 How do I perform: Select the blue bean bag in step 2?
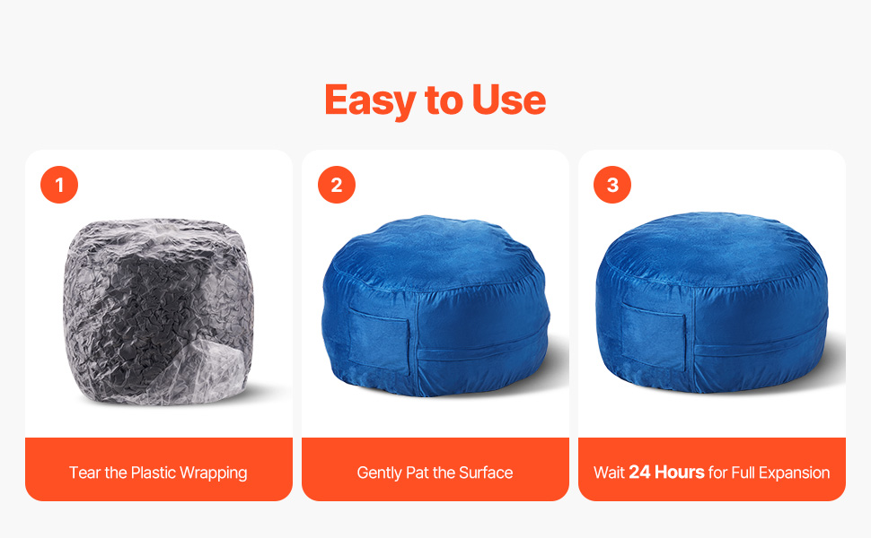436,306
